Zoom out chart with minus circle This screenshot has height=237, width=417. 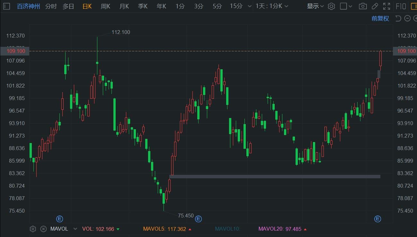(407, 18)
